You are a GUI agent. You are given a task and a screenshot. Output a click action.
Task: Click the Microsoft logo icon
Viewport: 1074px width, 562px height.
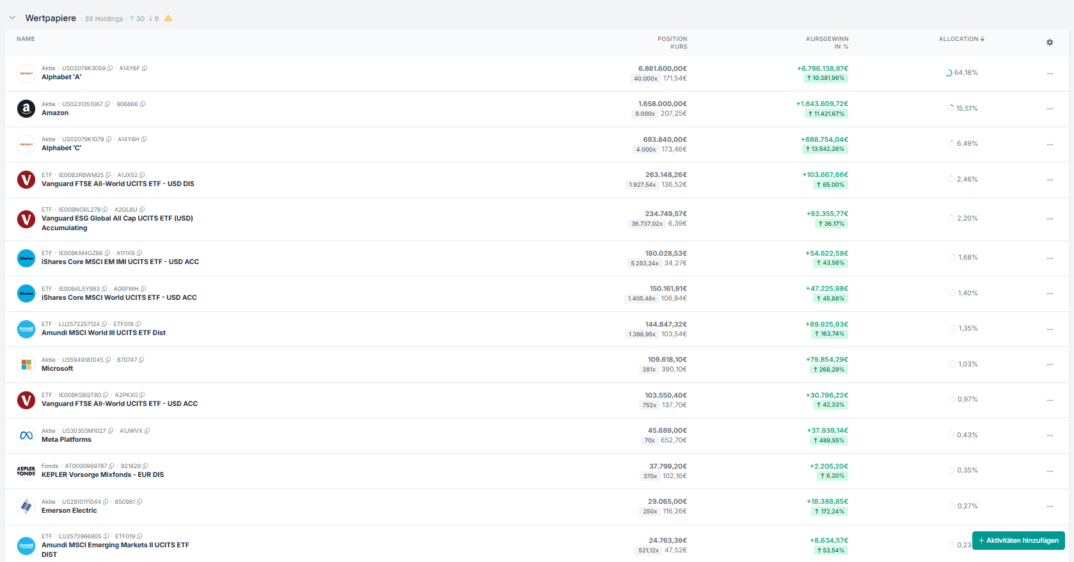point(26,364)
